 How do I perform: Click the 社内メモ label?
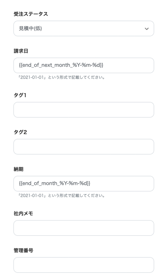23,213
